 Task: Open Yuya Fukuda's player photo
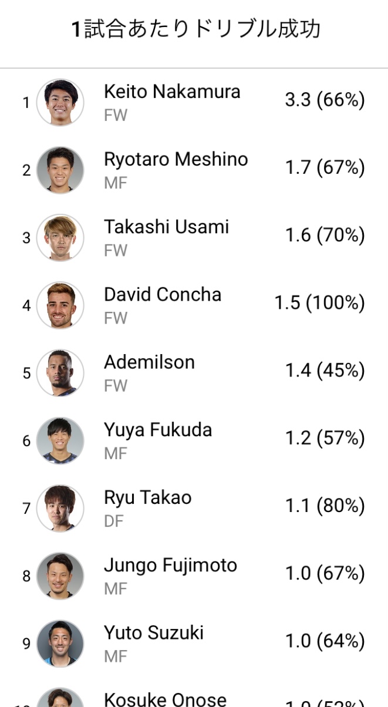click(x=60, y=440)
